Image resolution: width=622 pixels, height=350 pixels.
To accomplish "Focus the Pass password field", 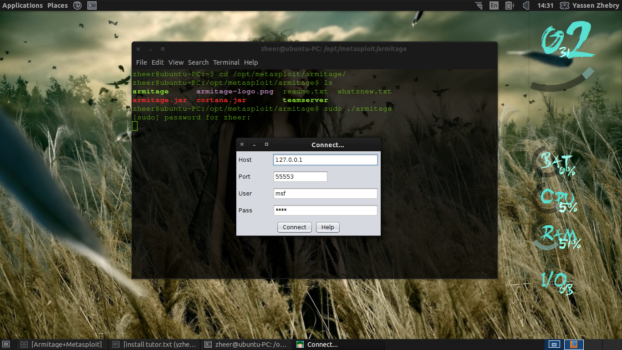I will (326, 211).
